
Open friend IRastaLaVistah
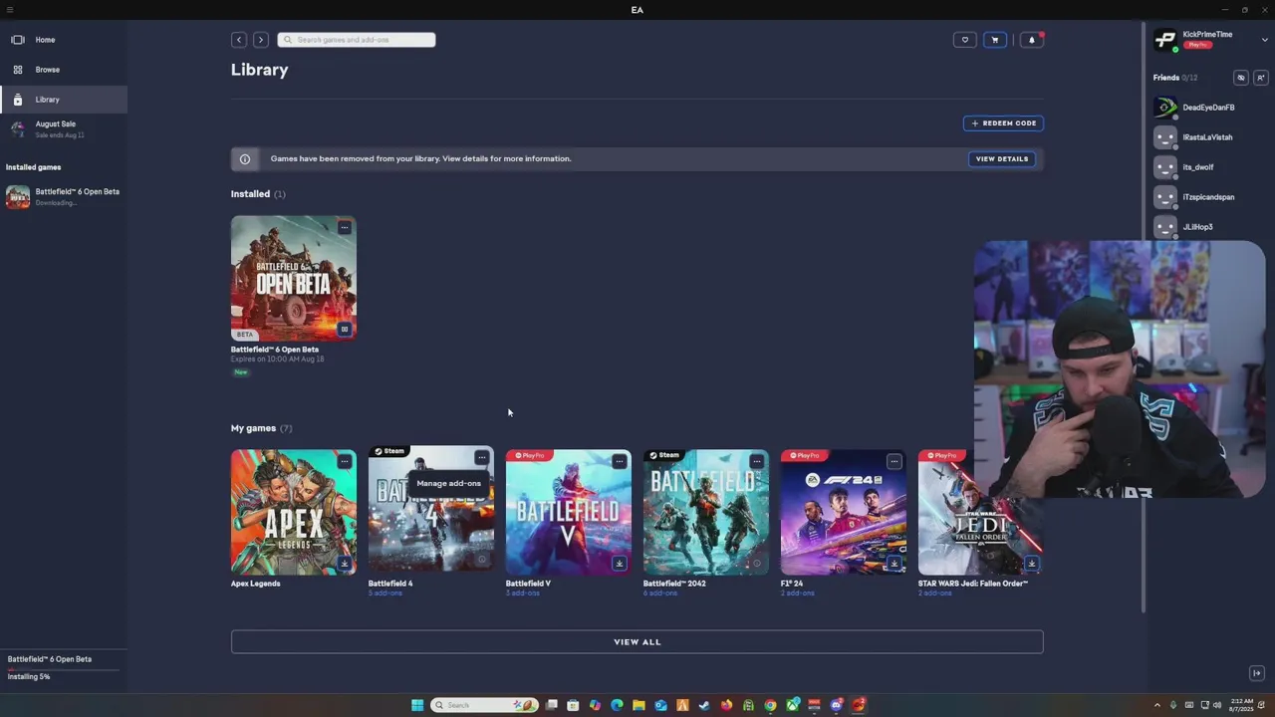click(1208, 137)
